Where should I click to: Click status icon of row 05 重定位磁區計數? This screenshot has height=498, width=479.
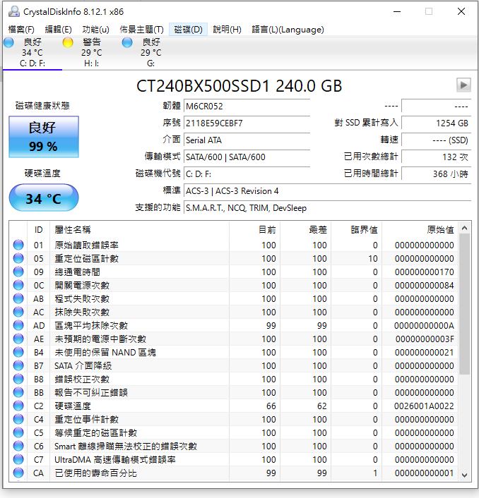click(18, 258)
